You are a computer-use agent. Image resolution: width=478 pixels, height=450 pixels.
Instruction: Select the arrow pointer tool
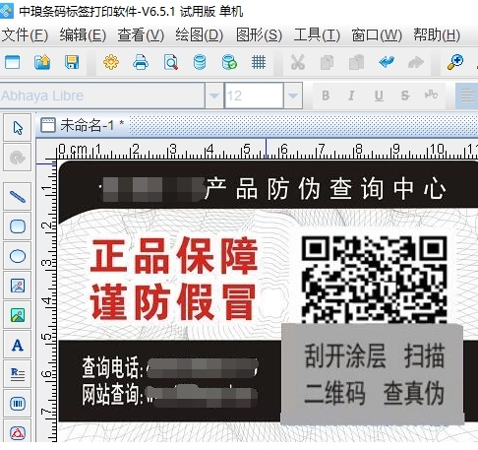tap(18, 128)
